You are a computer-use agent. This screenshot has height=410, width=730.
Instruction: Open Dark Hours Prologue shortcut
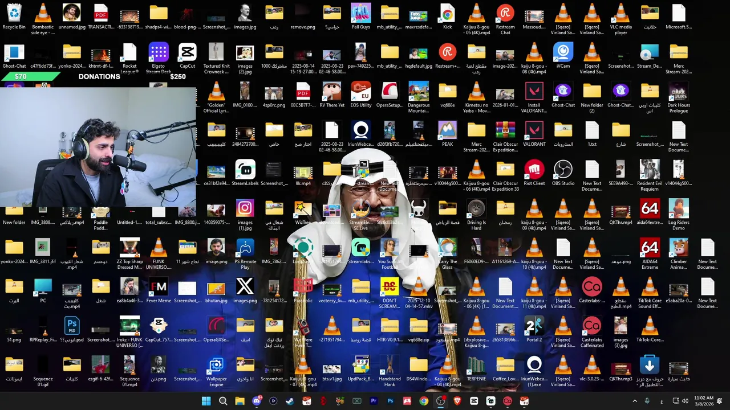tap(678, 98)
